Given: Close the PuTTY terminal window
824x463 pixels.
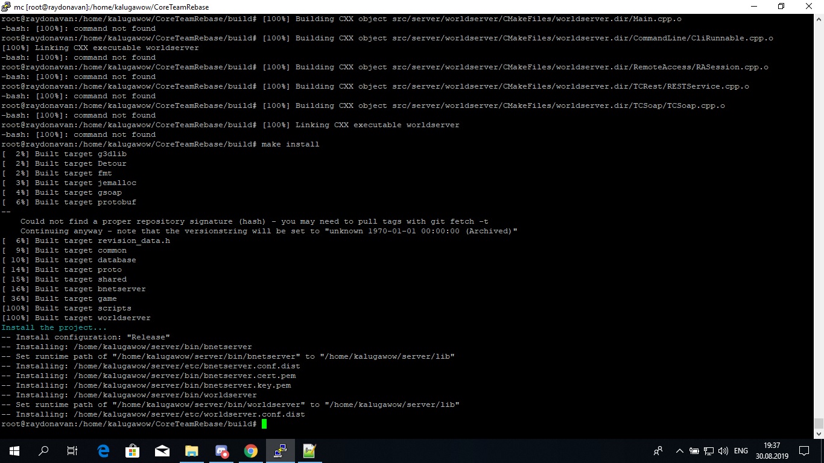Looking at the screenshot, I should point(810,7).
